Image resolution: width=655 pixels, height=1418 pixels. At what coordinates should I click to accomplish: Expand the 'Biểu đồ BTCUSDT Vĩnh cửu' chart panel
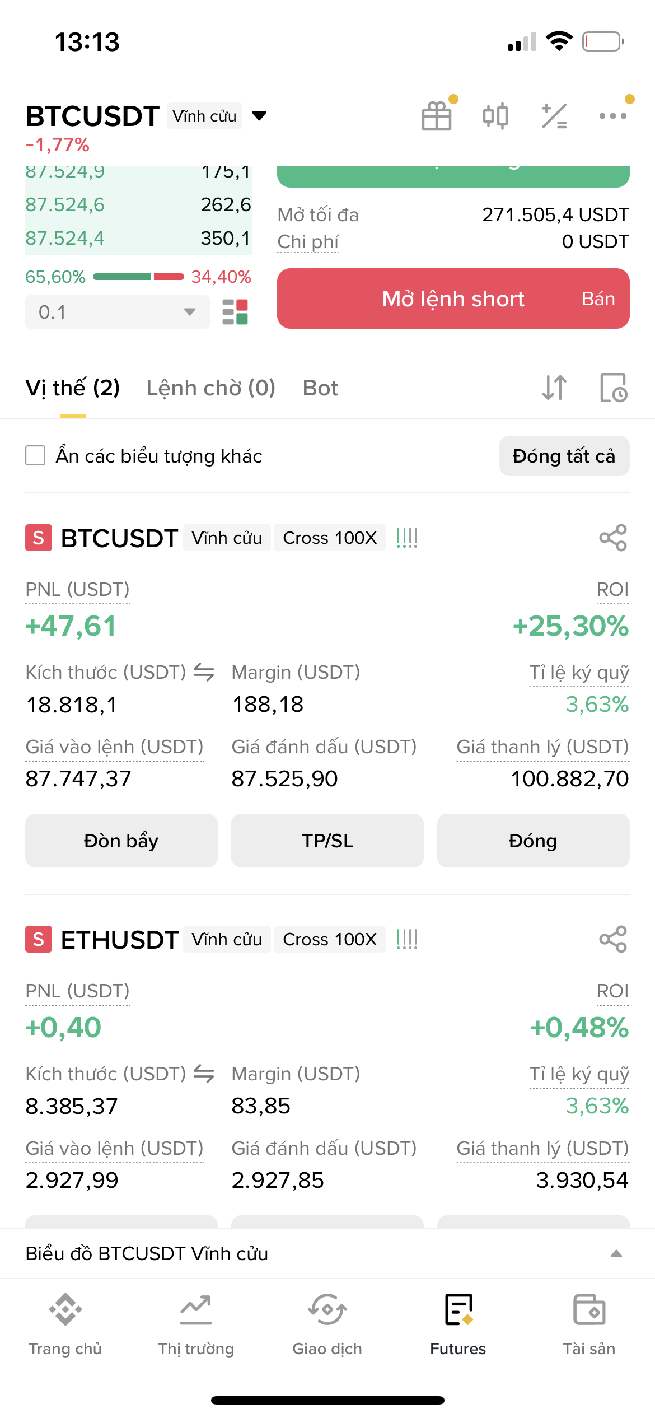point(616,1253)
